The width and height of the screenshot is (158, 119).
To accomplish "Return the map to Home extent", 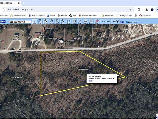I will tap(57, 21).
